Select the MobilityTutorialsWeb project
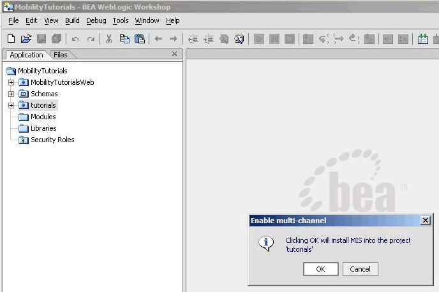Viewport: 439px width, 292px height. coord(62,82)
